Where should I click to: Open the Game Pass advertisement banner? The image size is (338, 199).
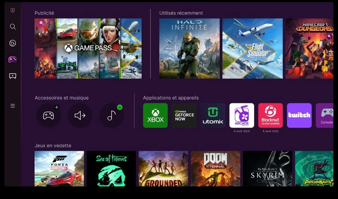(x=88, y=48)
